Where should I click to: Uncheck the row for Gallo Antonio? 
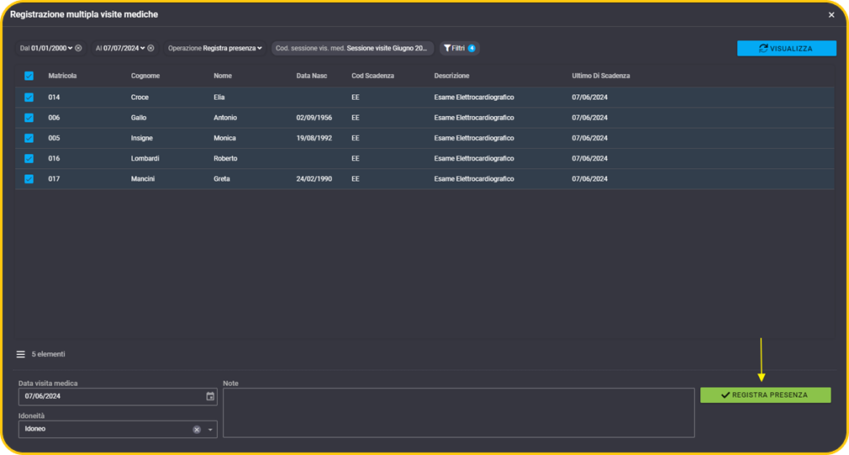[29, 118]
